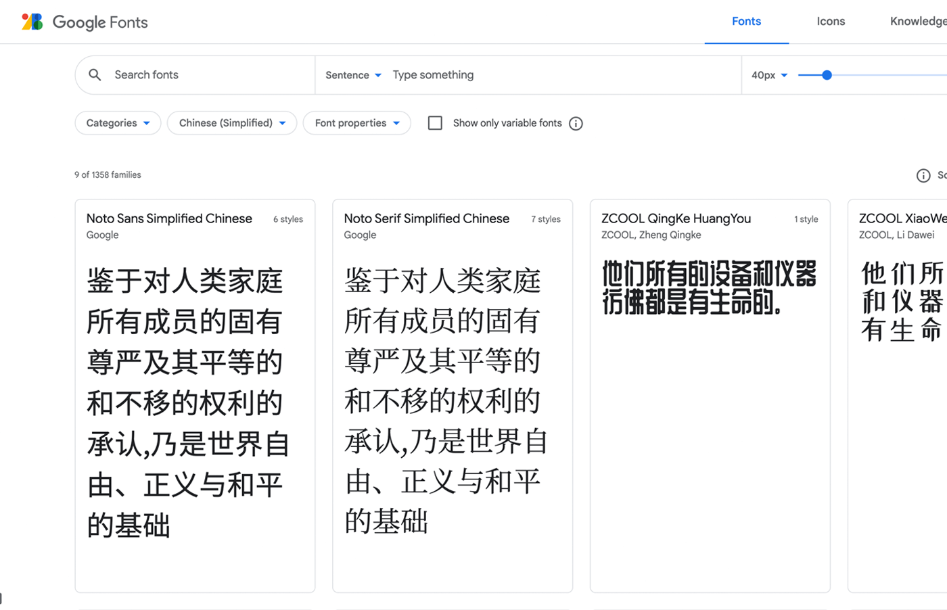This screenshot has height=610, width=947.
Task: Click the '7 styles' label
Action: click(546, 219)
